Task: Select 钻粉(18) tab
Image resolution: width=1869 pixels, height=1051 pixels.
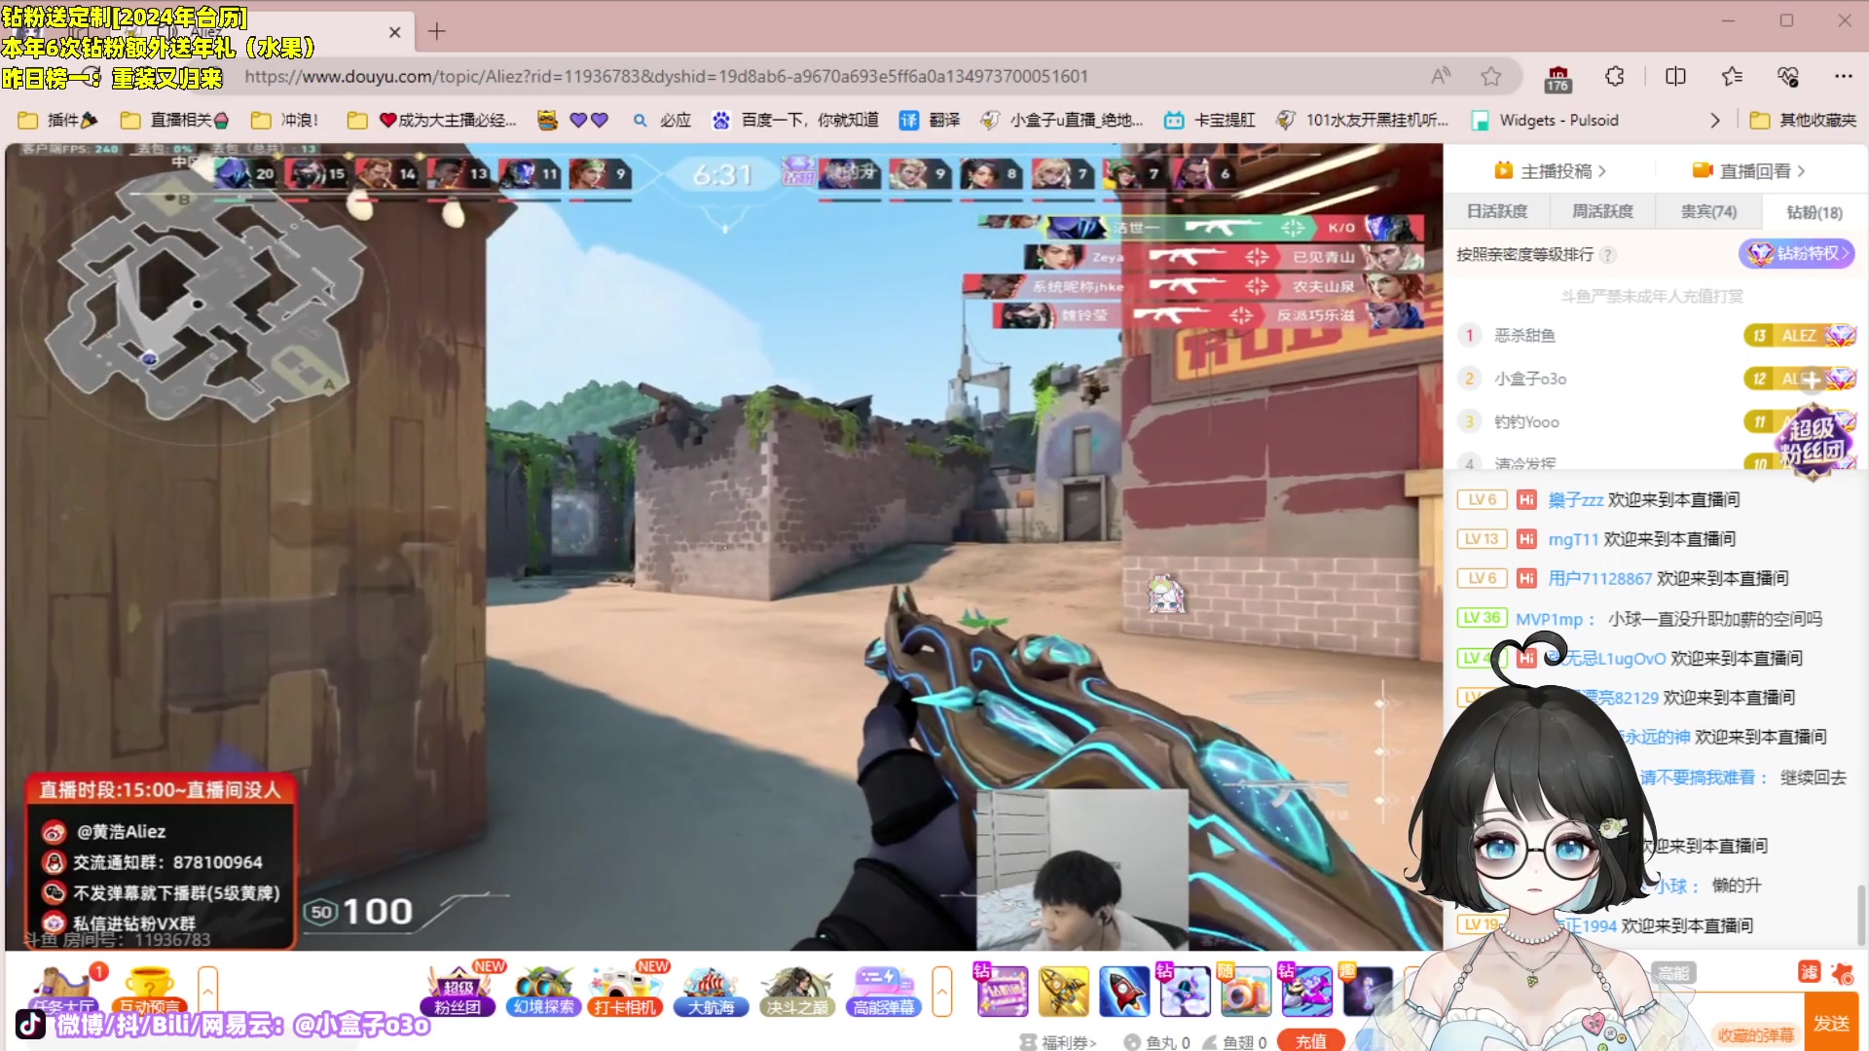Action: tap(1814, 212)
